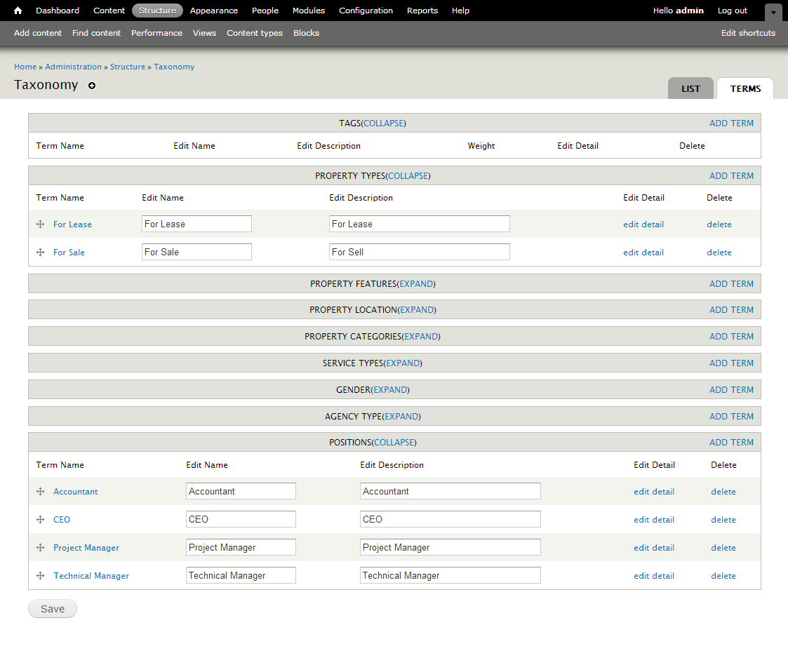Grab the drag handle for For Sale
The height and width of the screenshot is (665, 788).
point(40,252)
